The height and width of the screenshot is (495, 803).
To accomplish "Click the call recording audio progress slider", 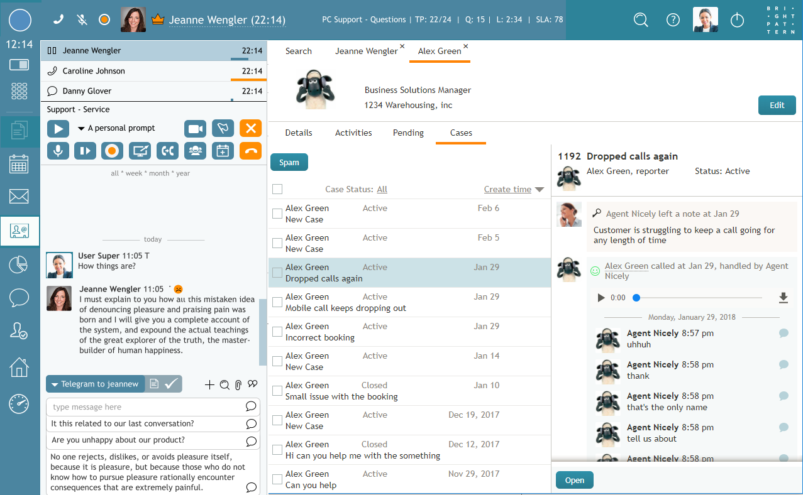I will click(699, 298).
